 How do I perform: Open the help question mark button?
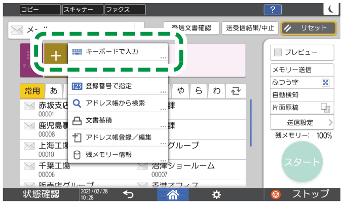pyautogui.click(x=273, y=10)
